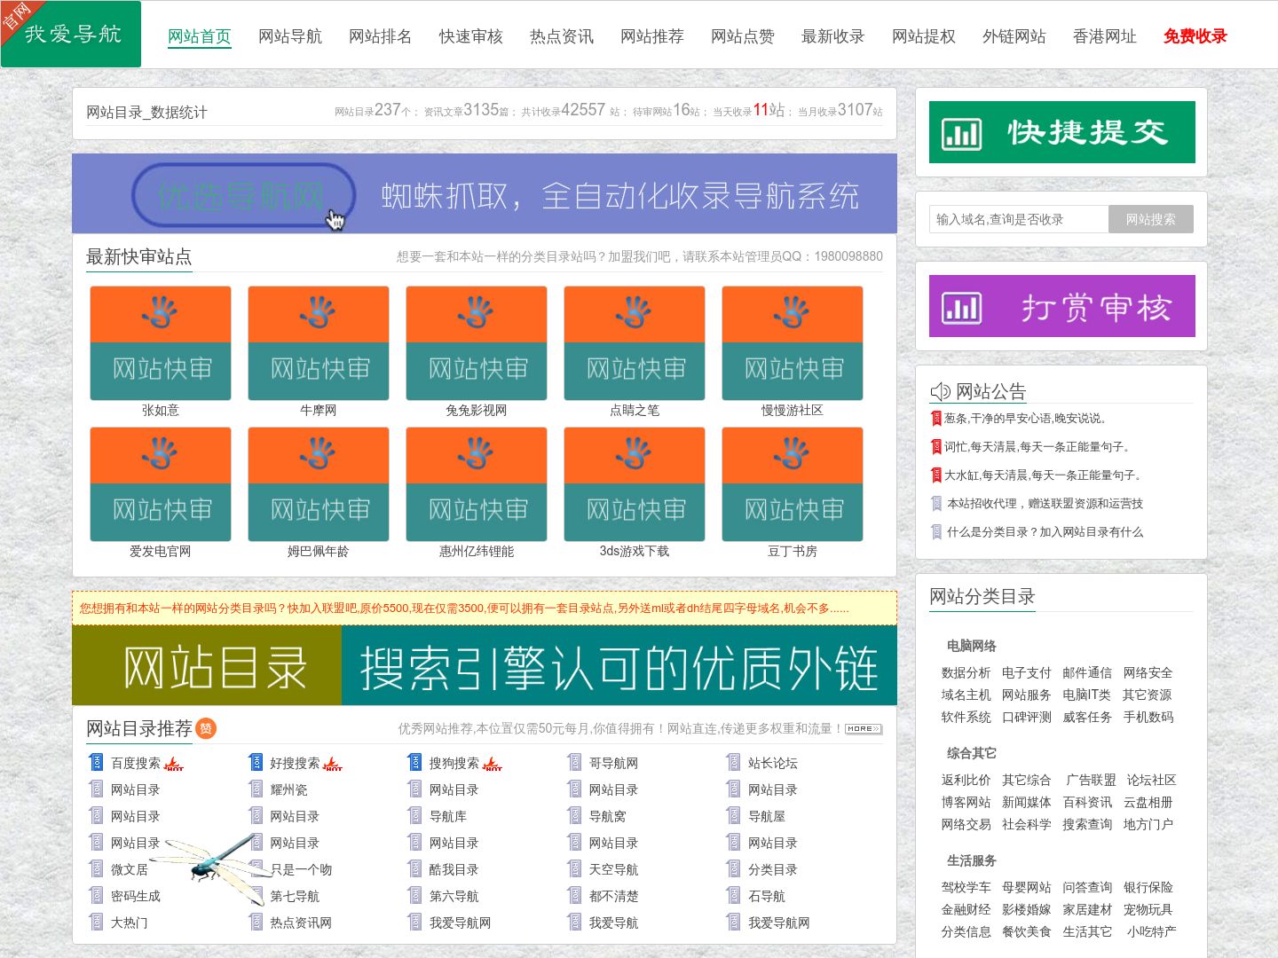Click the icon beside 什么是分类目录 notice
The height and width of the screenshot is (958, 1278).
tap(936, 531)
